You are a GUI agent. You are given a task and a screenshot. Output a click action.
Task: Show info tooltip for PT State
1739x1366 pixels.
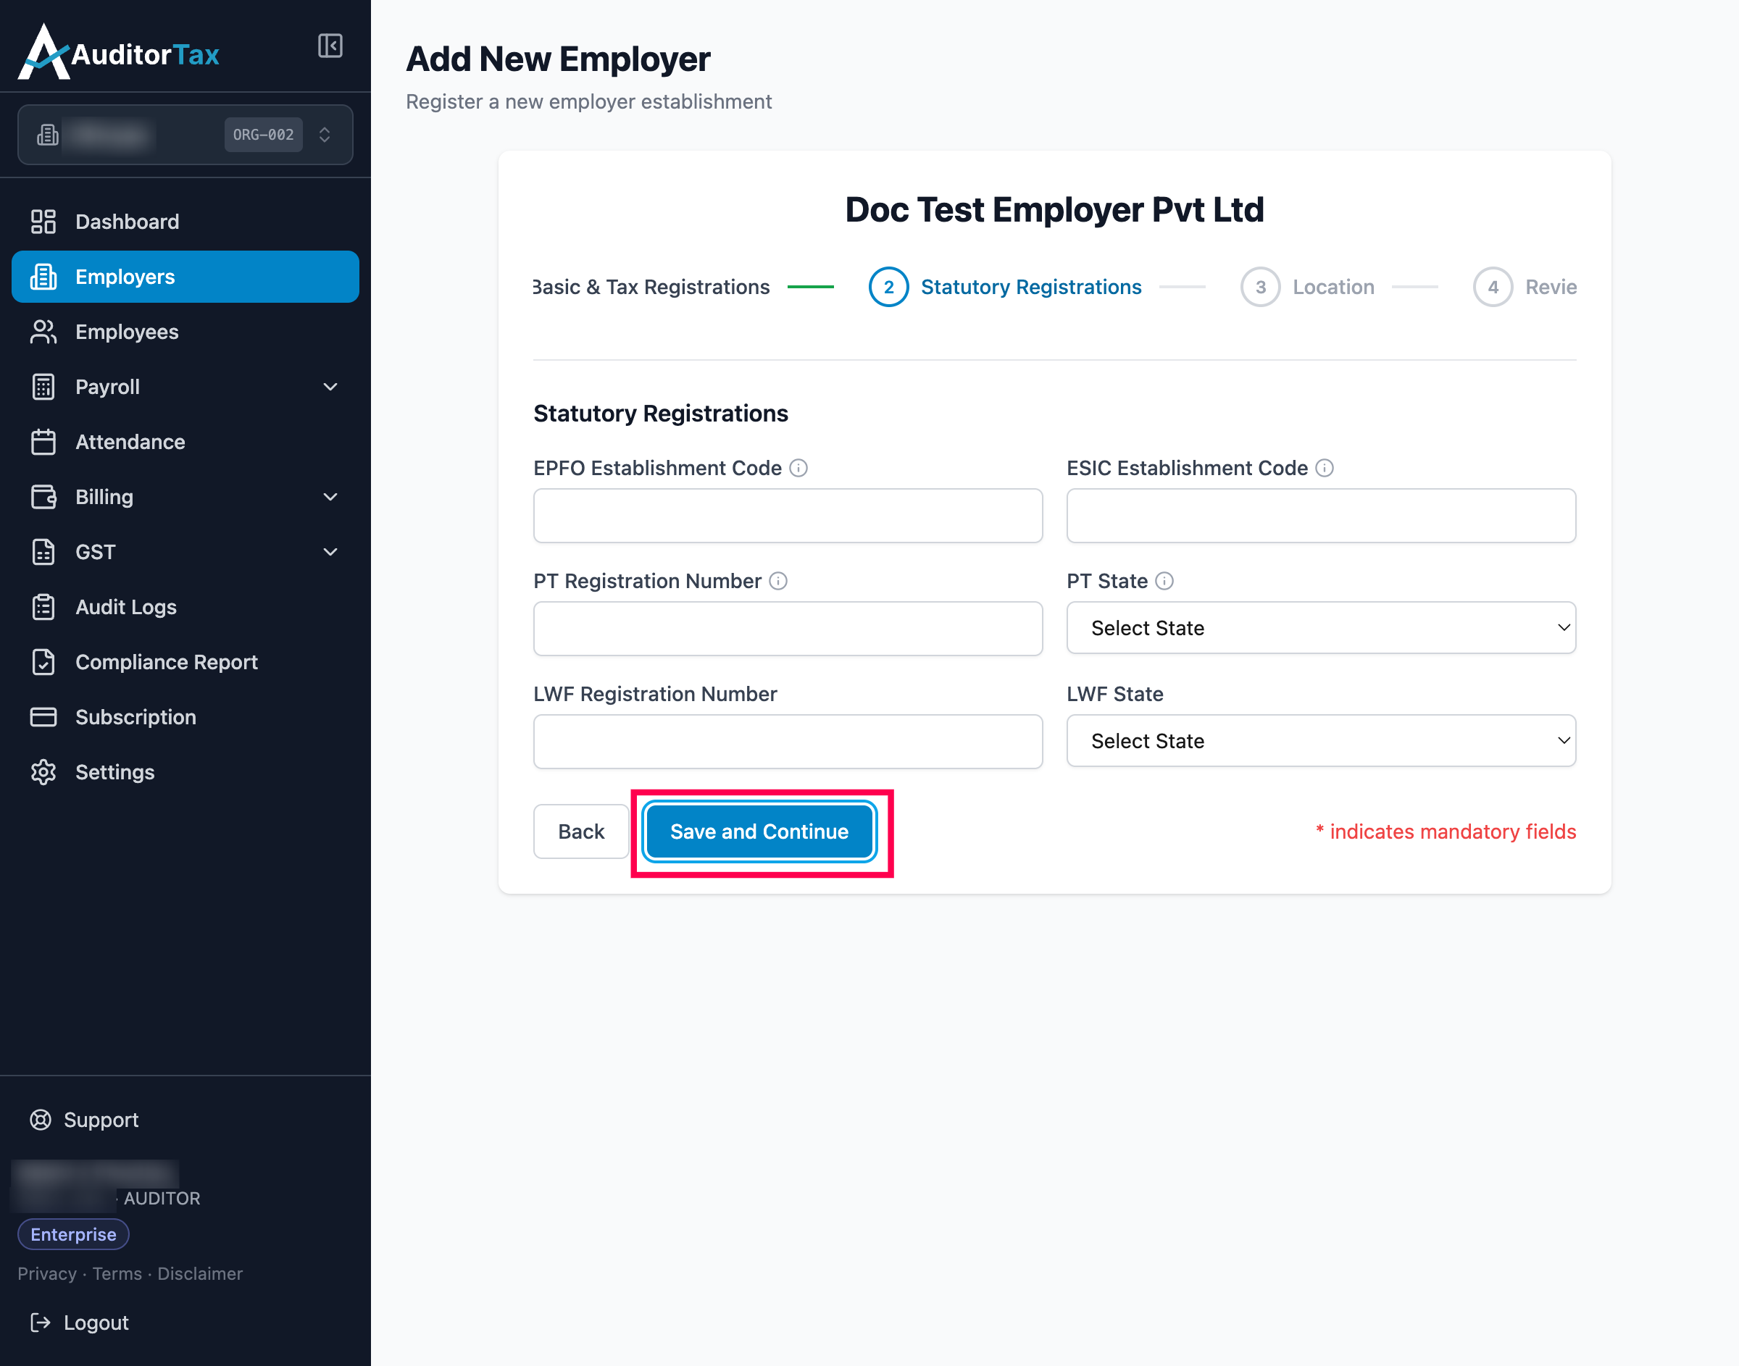[x=1164, y=582]
